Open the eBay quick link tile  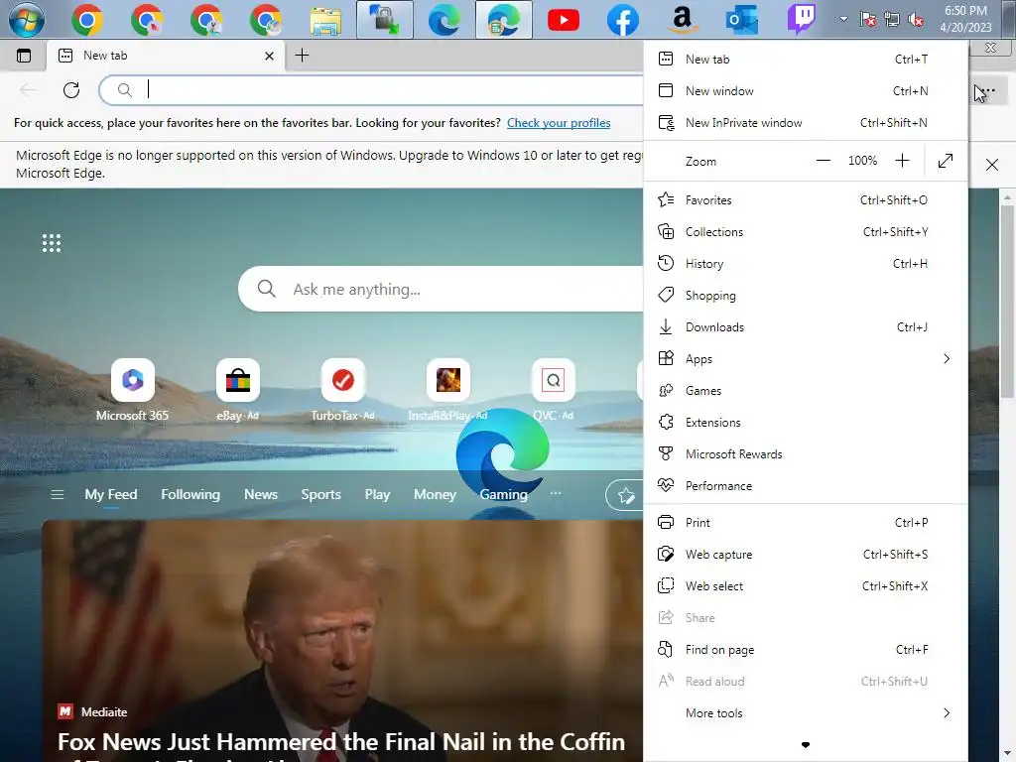[237, 390]
